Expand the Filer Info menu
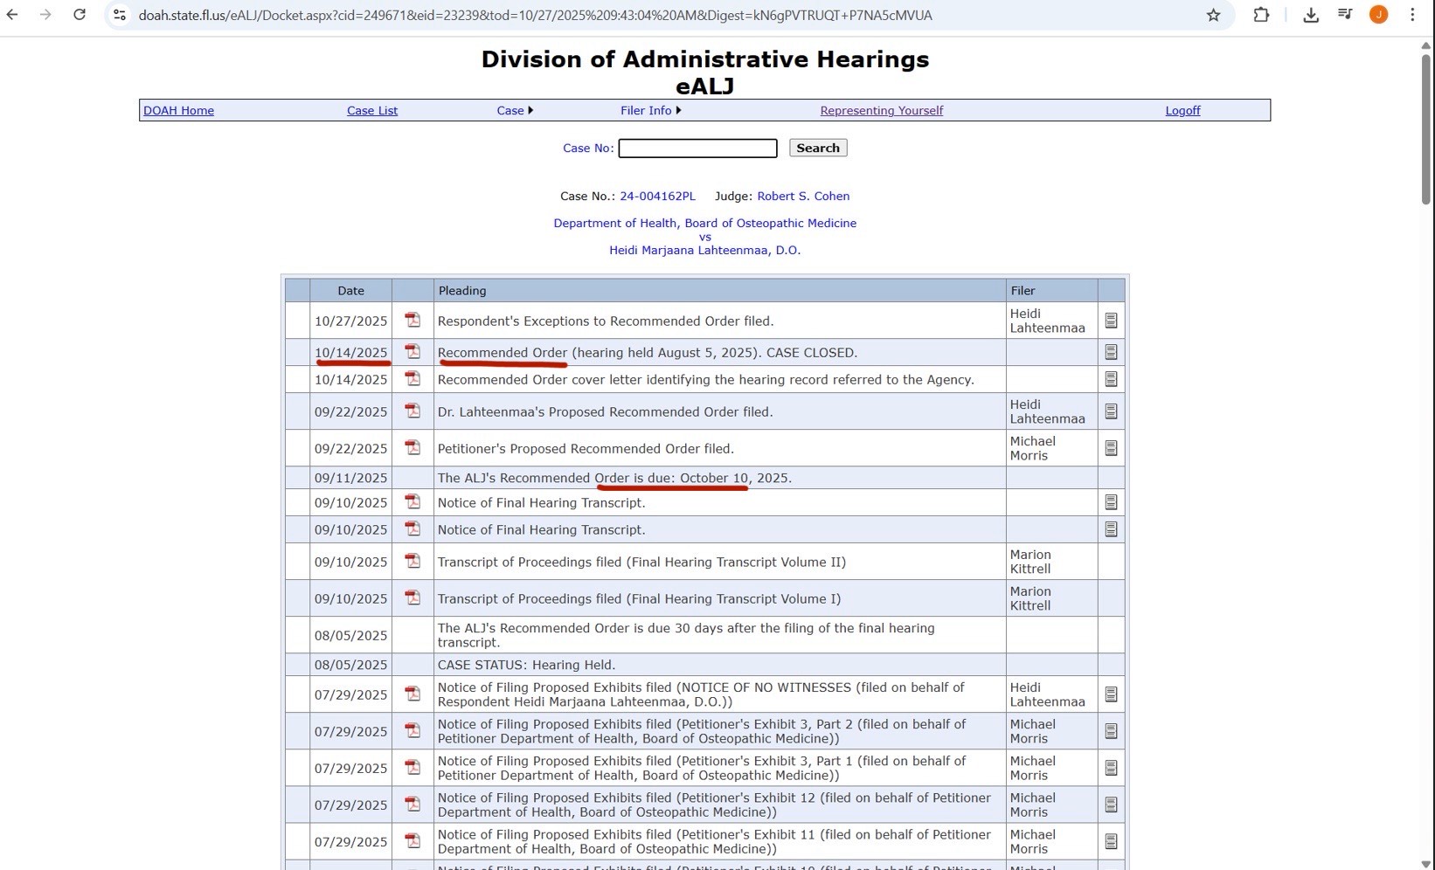 (650, 110)
